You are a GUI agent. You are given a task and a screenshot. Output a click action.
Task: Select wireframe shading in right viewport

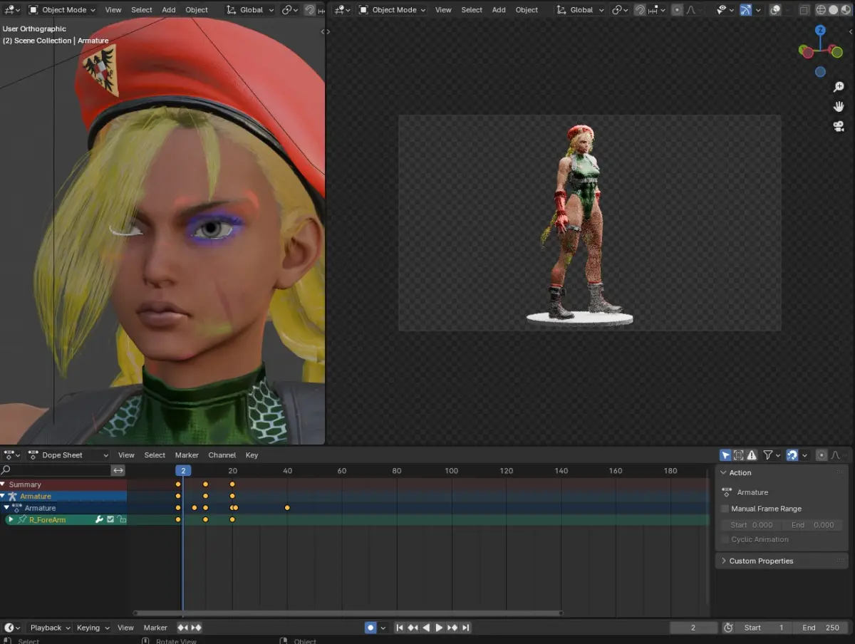tap(821, 10)
